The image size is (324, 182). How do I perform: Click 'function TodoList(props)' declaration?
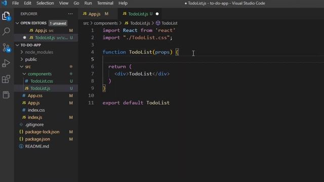(x=137, y=52)
